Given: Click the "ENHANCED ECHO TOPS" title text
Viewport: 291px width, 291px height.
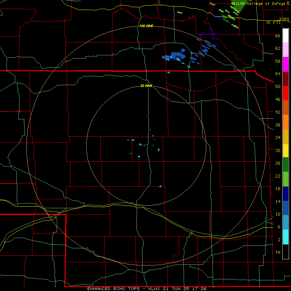Looking at the screenshot, I should click(113, 289).
